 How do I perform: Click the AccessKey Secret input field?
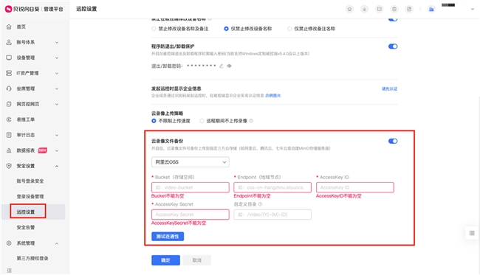pos(190,215)
